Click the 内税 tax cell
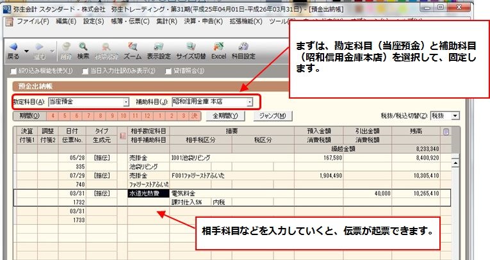The width and height of the screenshot is (490, 260). click(221, 202)
